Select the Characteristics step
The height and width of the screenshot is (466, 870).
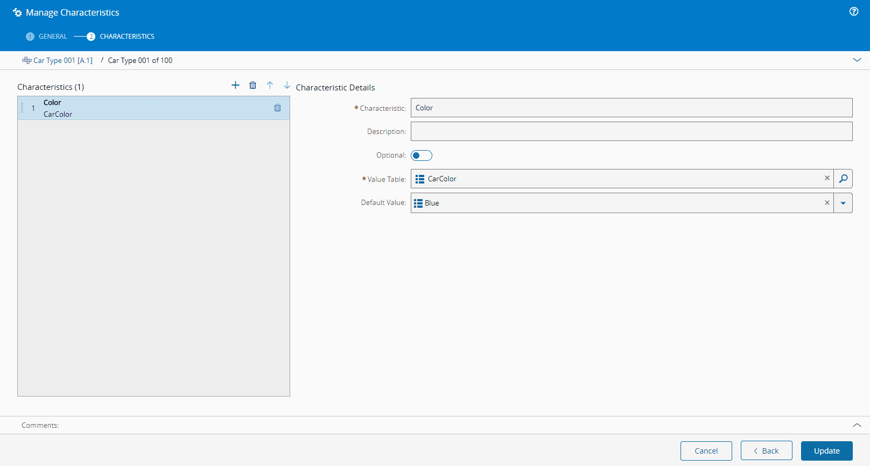pos(127,37)
